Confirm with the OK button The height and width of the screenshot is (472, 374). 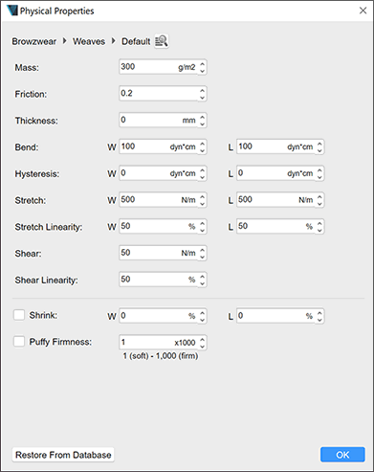(x=342, y=455)
